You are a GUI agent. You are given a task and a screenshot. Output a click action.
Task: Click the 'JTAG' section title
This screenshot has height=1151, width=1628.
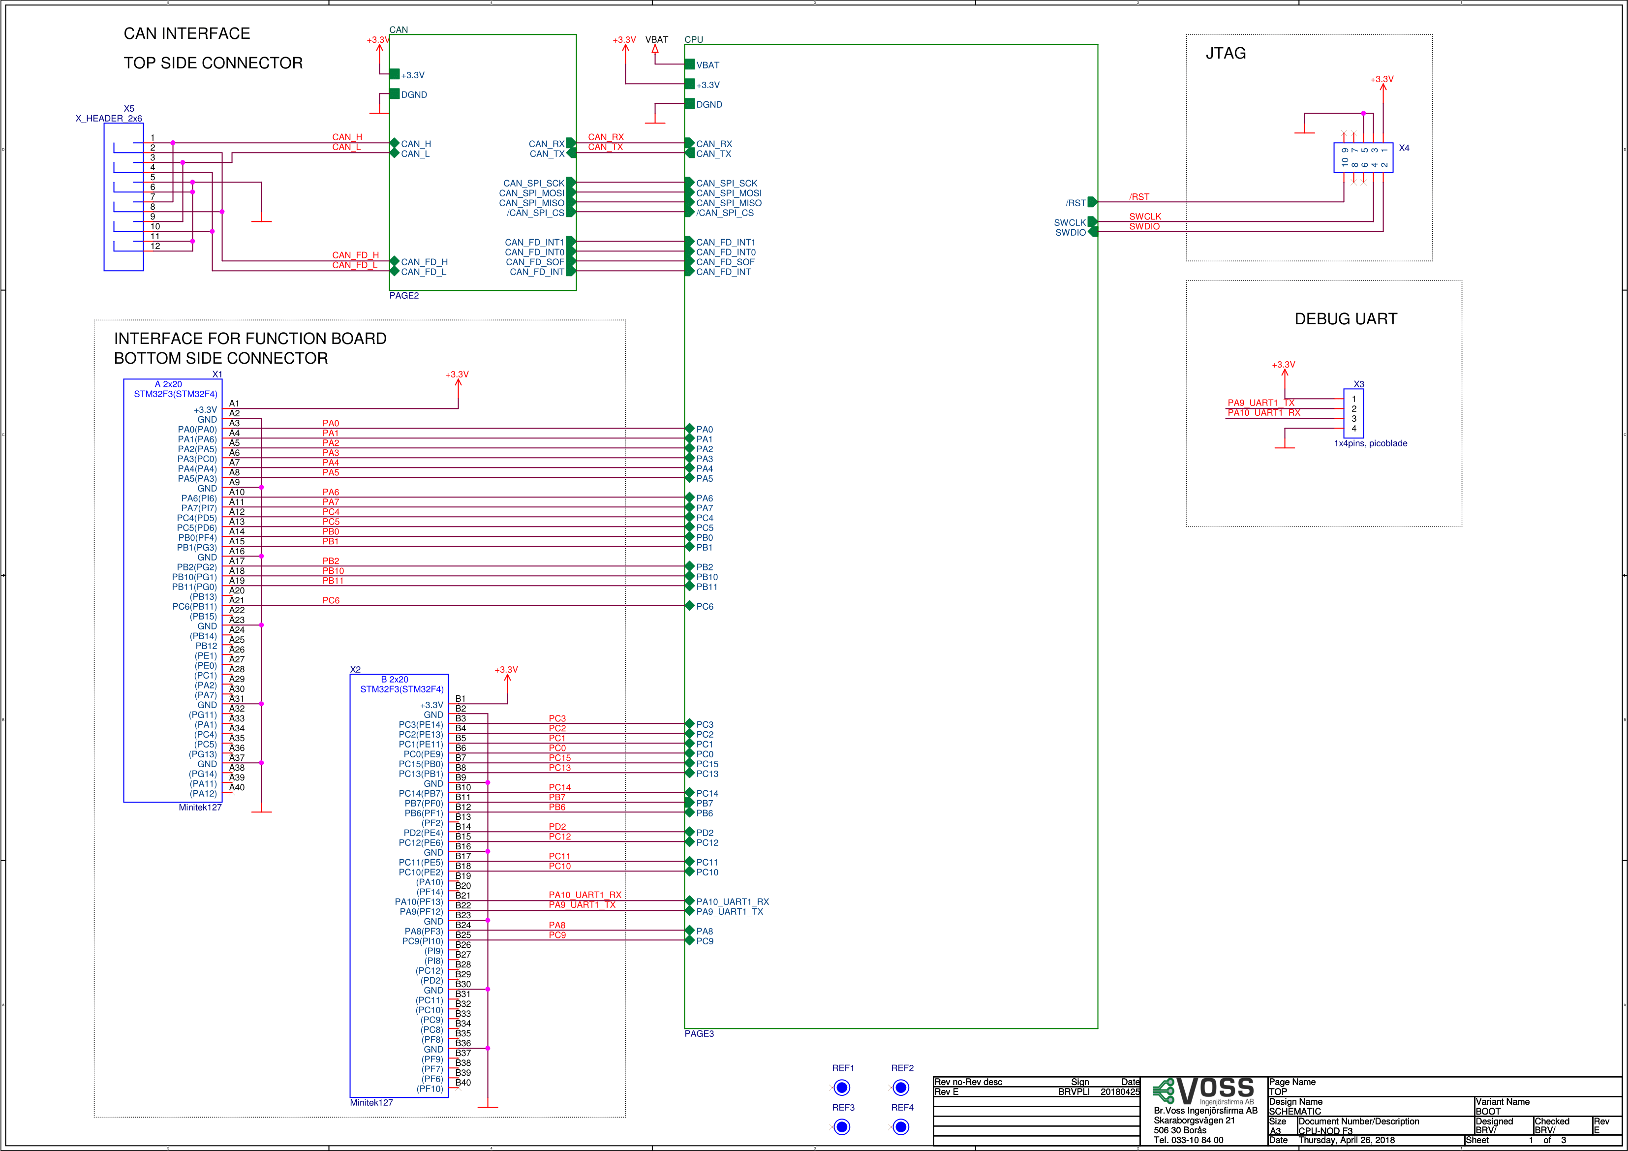tap(1225, 53)
